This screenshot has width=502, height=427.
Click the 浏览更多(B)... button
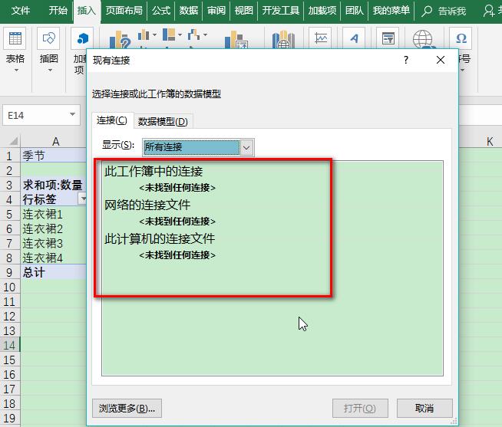(x=127, y=408)
